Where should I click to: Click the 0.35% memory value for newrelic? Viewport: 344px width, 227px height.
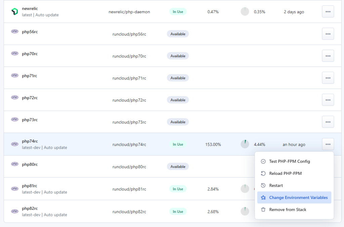[x=260, y=12]
